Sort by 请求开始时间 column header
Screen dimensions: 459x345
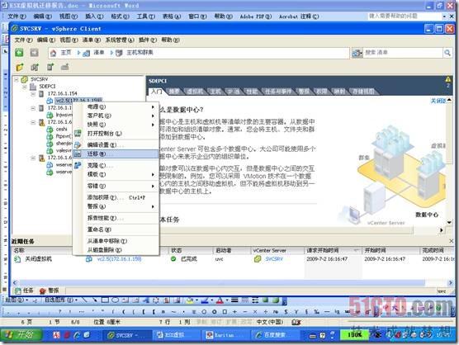[x=333, y=250]
